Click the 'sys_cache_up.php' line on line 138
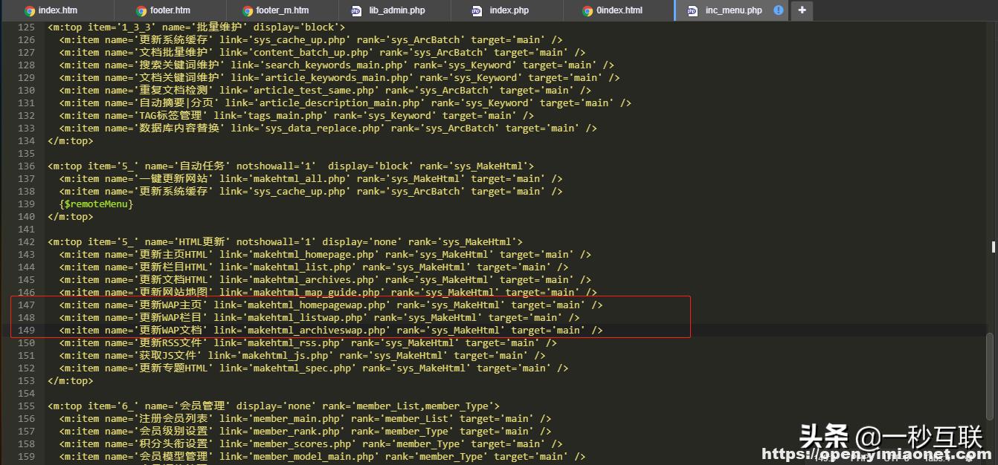Screen dimensions: 998x465 [x=311, y=191]
